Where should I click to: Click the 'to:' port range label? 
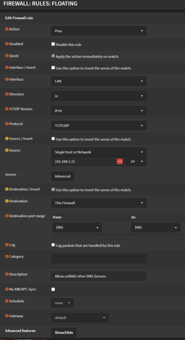tap(134, 217)
